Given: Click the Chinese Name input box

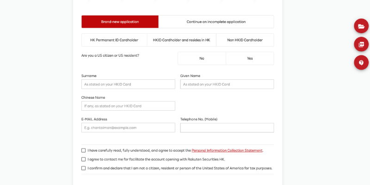Looking at the screenshot, I should (x=128, y=106).
